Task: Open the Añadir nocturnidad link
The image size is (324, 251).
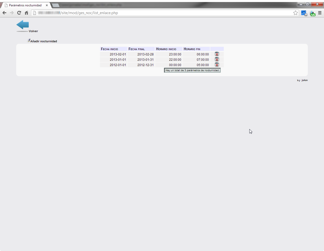Action: pos(44,41)
